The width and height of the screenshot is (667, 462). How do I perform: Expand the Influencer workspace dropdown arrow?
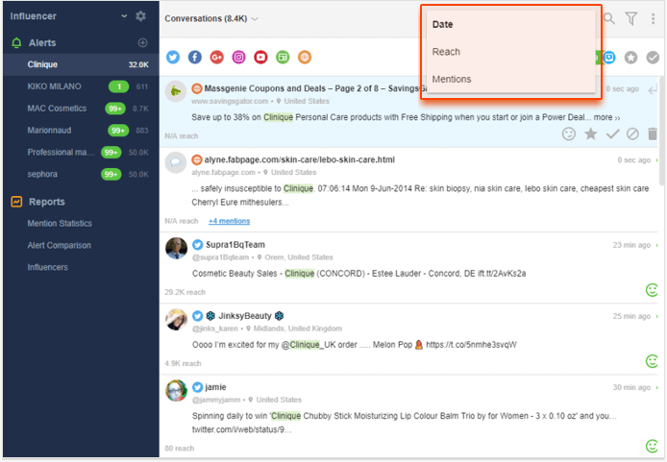[124, 15]
